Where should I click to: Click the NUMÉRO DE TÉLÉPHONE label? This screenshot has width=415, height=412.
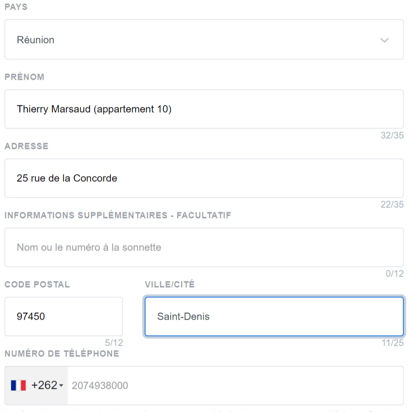(x=62, y=353)
